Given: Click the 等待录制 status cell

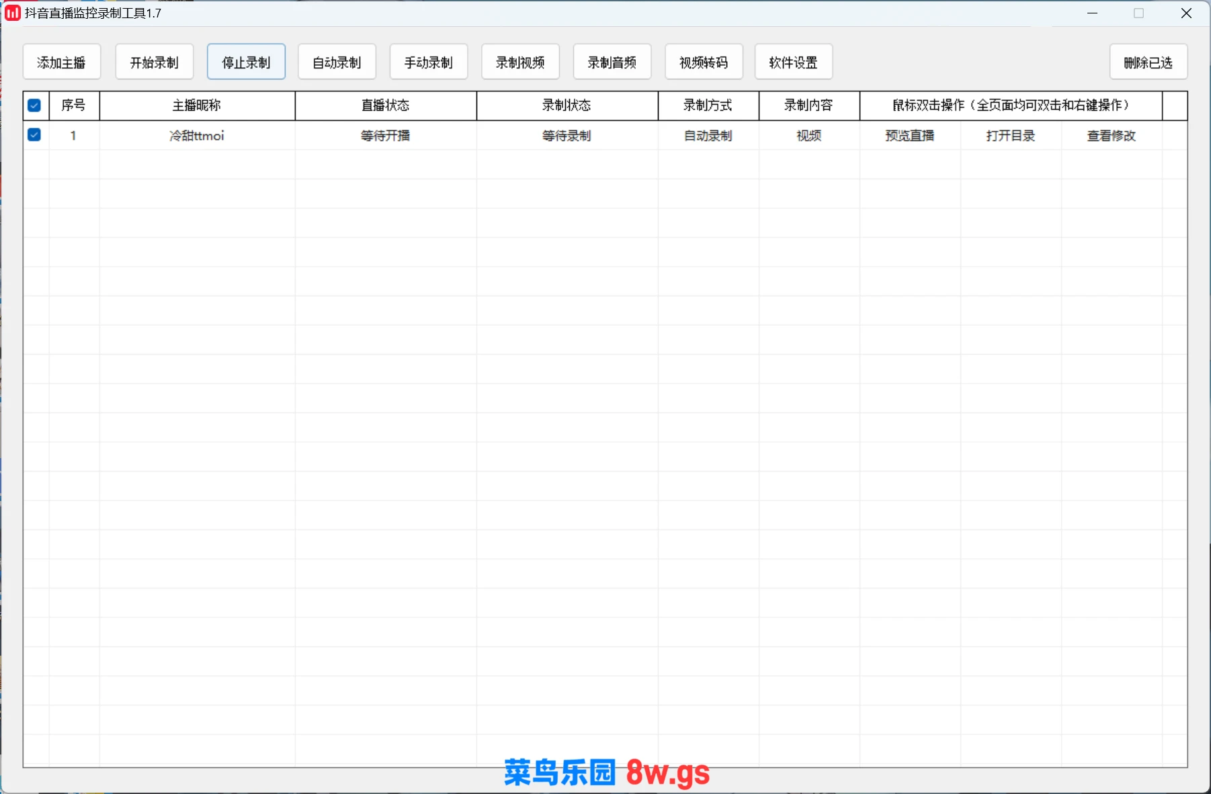Looking at the screenshot, I should point(567,136).
